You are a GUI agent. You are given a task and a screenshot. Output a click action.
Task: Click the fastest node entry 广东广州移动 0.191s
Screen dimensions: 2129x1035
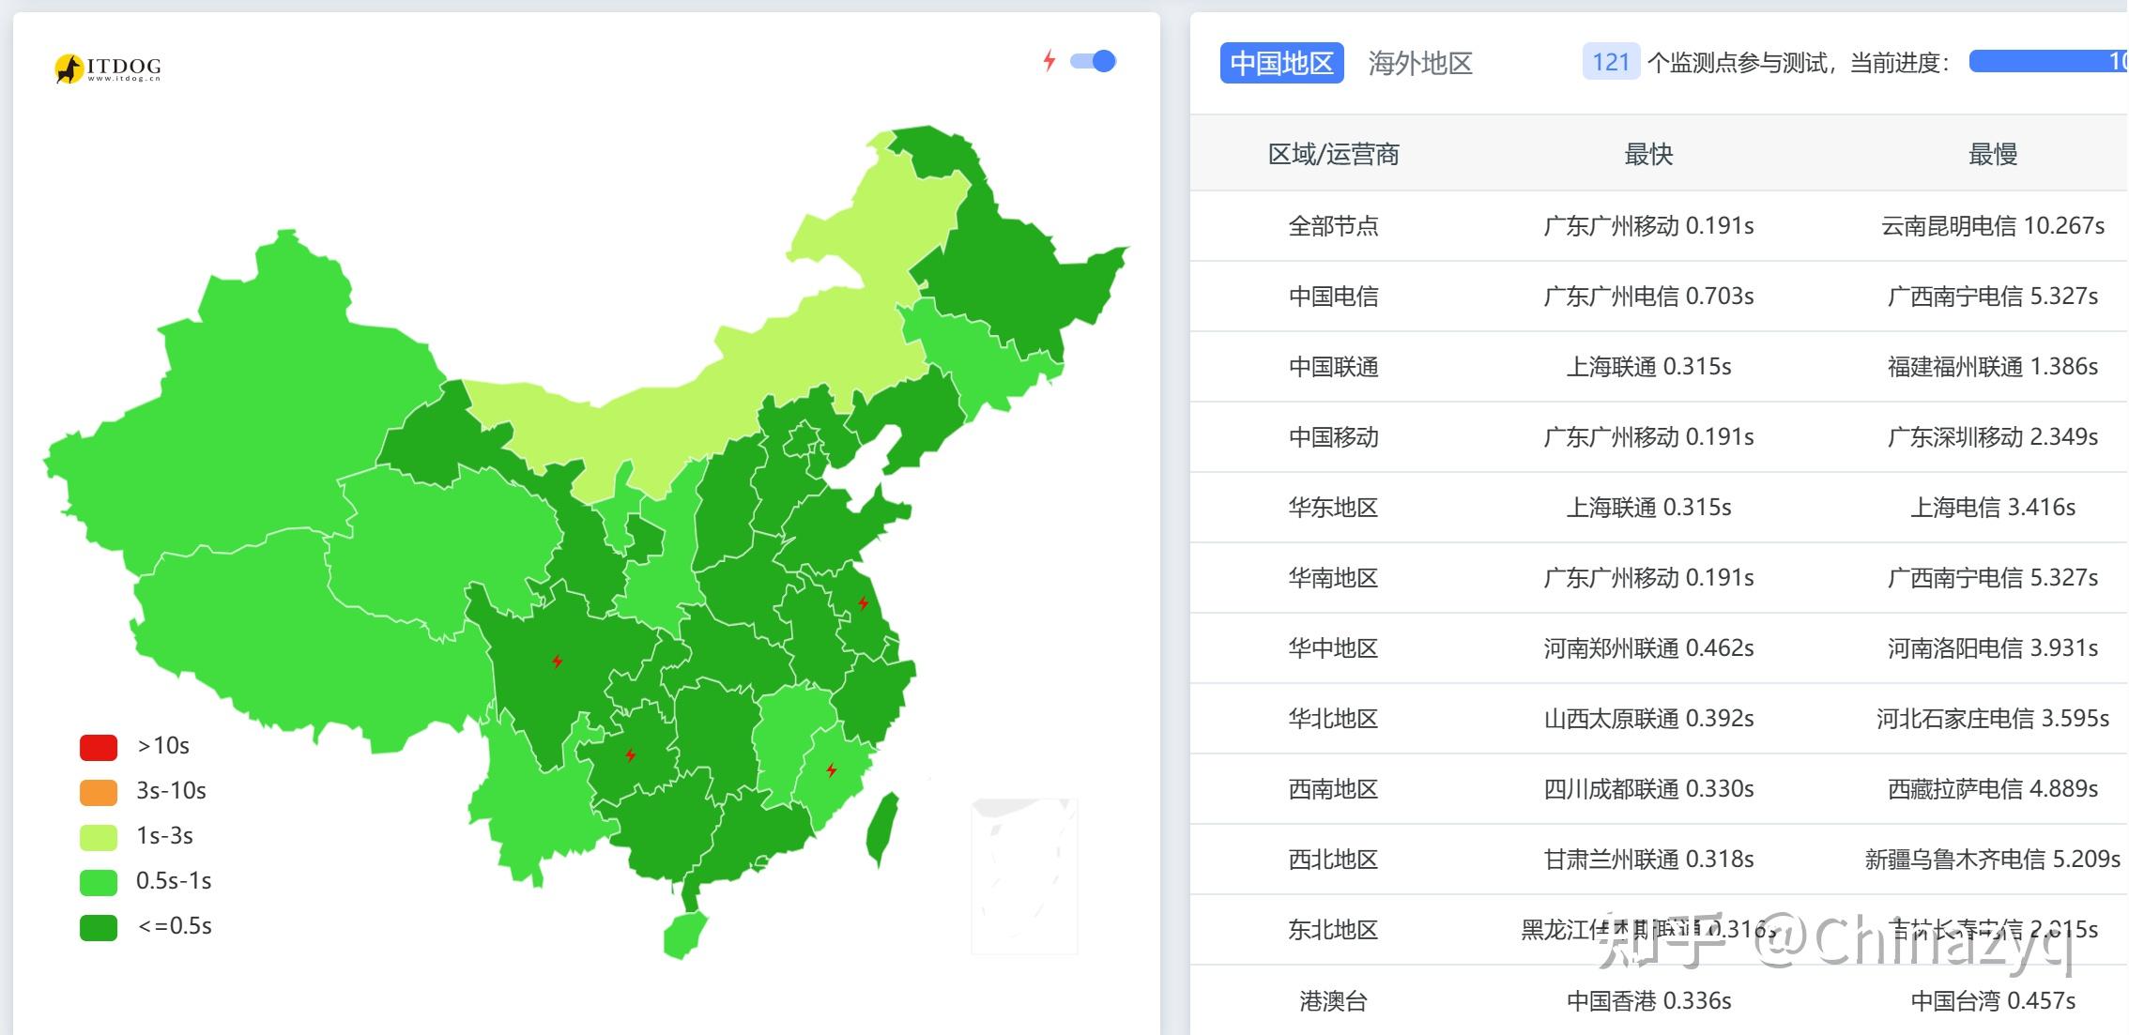pos(1648,225)
